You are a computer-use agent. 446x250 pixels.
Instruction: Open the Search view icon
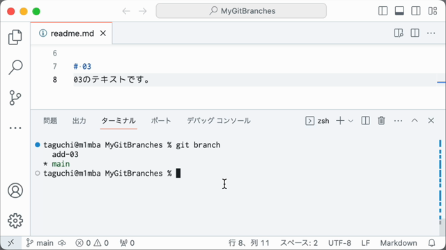15,67
